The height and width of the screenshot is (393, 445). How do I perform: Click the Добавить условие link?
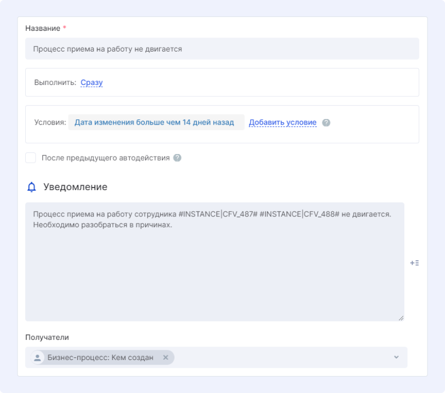(283, 123)
